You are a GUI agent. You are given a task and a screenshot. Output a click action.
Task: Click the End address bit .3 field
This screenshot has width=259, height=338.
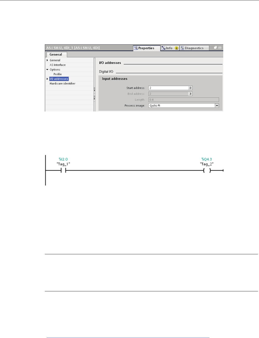(x=190, y=94)
